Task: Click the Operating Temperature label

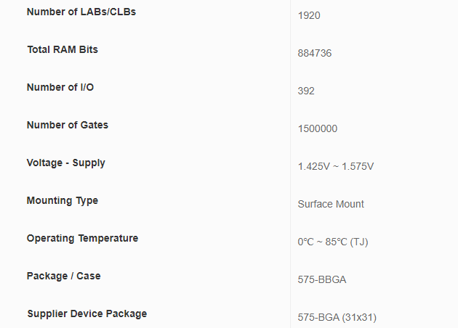Action: (x=82, y=238)
